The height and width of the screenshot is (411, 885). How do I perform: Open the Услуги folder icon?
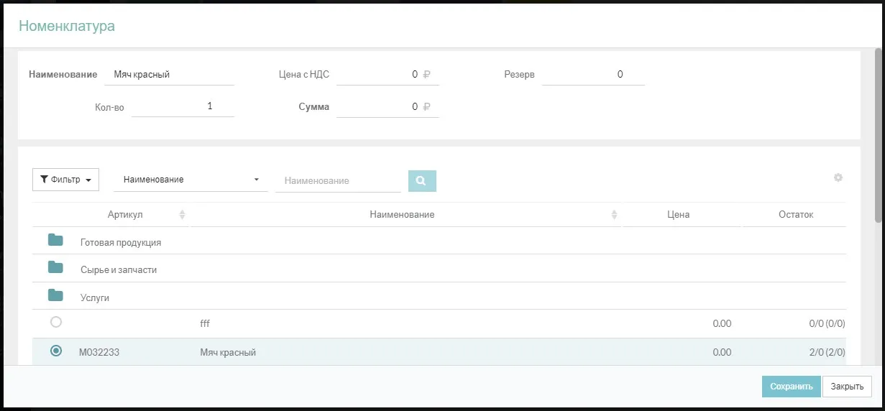(x=55, y=295)
